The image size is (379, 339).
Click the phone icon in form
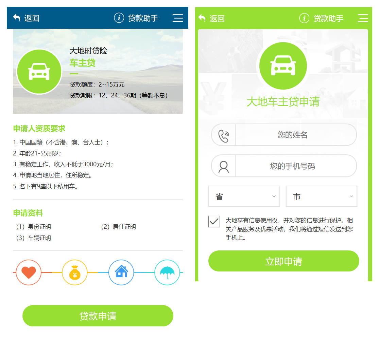224,136
